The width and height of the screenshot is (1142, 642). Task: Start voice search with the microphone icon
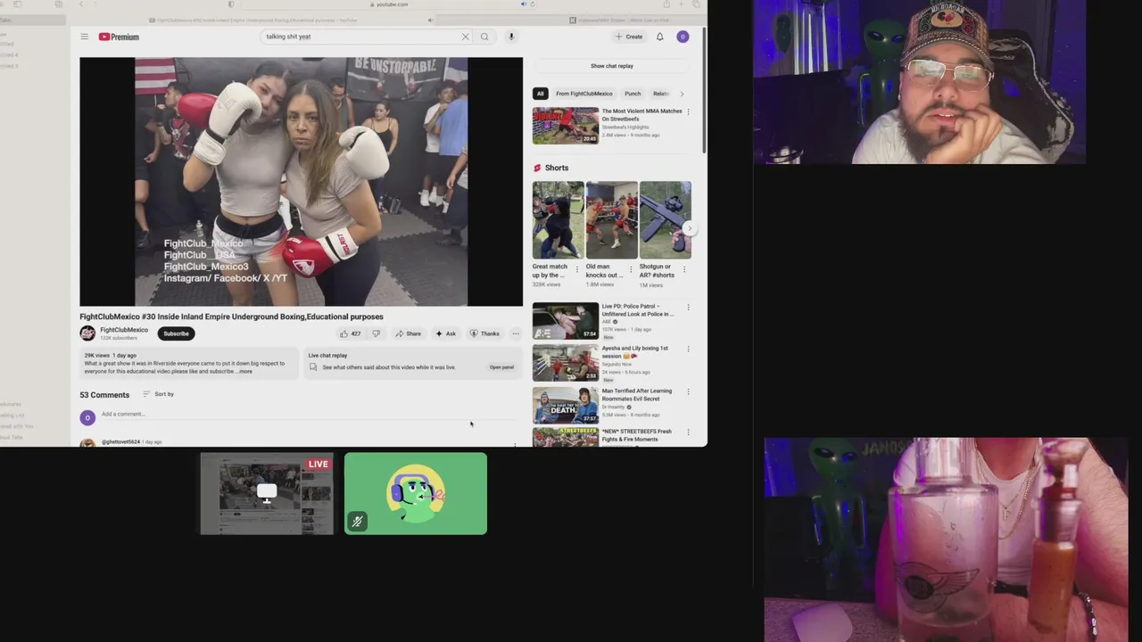(x=511, y=37)
